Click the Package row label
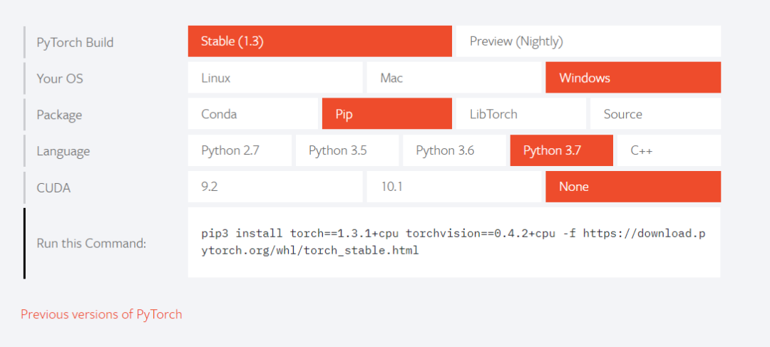The height and width of the screenshot is (347, 770). [59, 115]
